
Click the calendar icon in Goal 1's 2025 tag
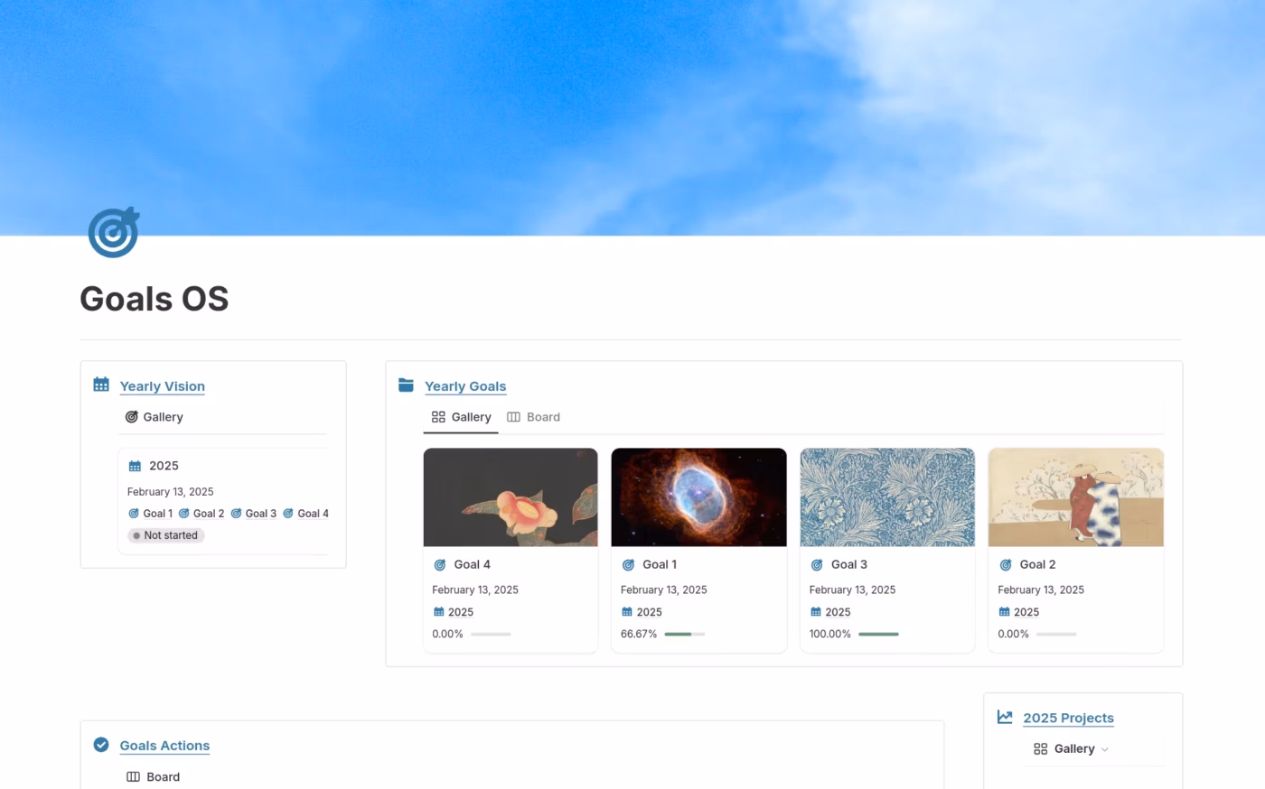[627, 612]
